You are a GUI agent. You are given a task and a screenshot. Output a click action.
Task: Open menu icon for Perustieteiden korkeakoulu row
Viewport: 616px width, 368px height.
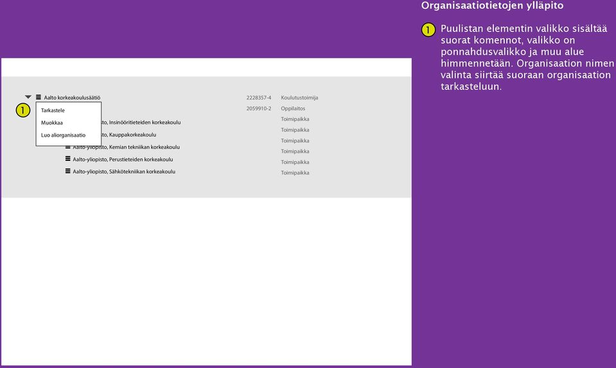pyautogui.click(x=68, y=159)
